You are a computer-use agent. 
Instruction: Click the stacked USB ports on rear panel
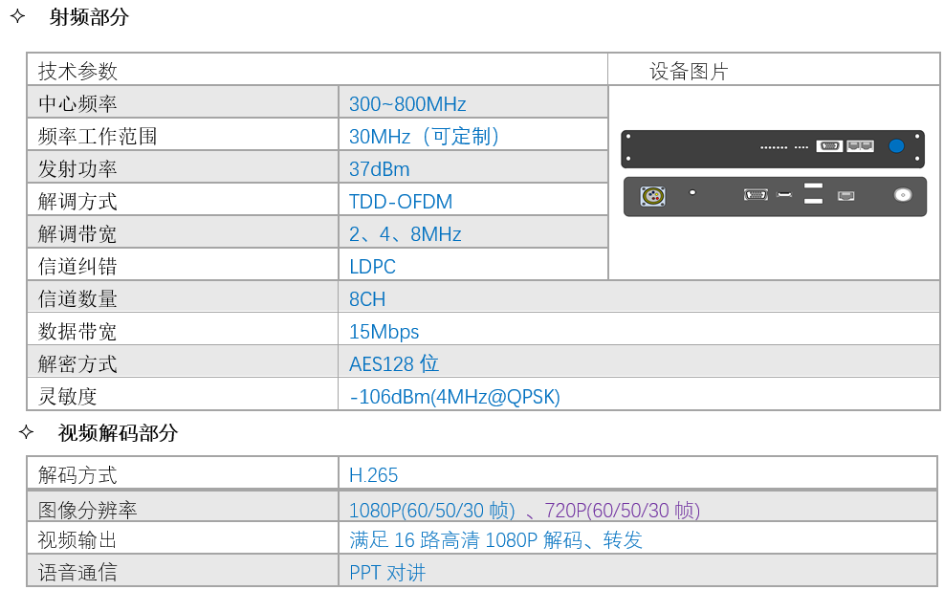click(x=813, y=193)
